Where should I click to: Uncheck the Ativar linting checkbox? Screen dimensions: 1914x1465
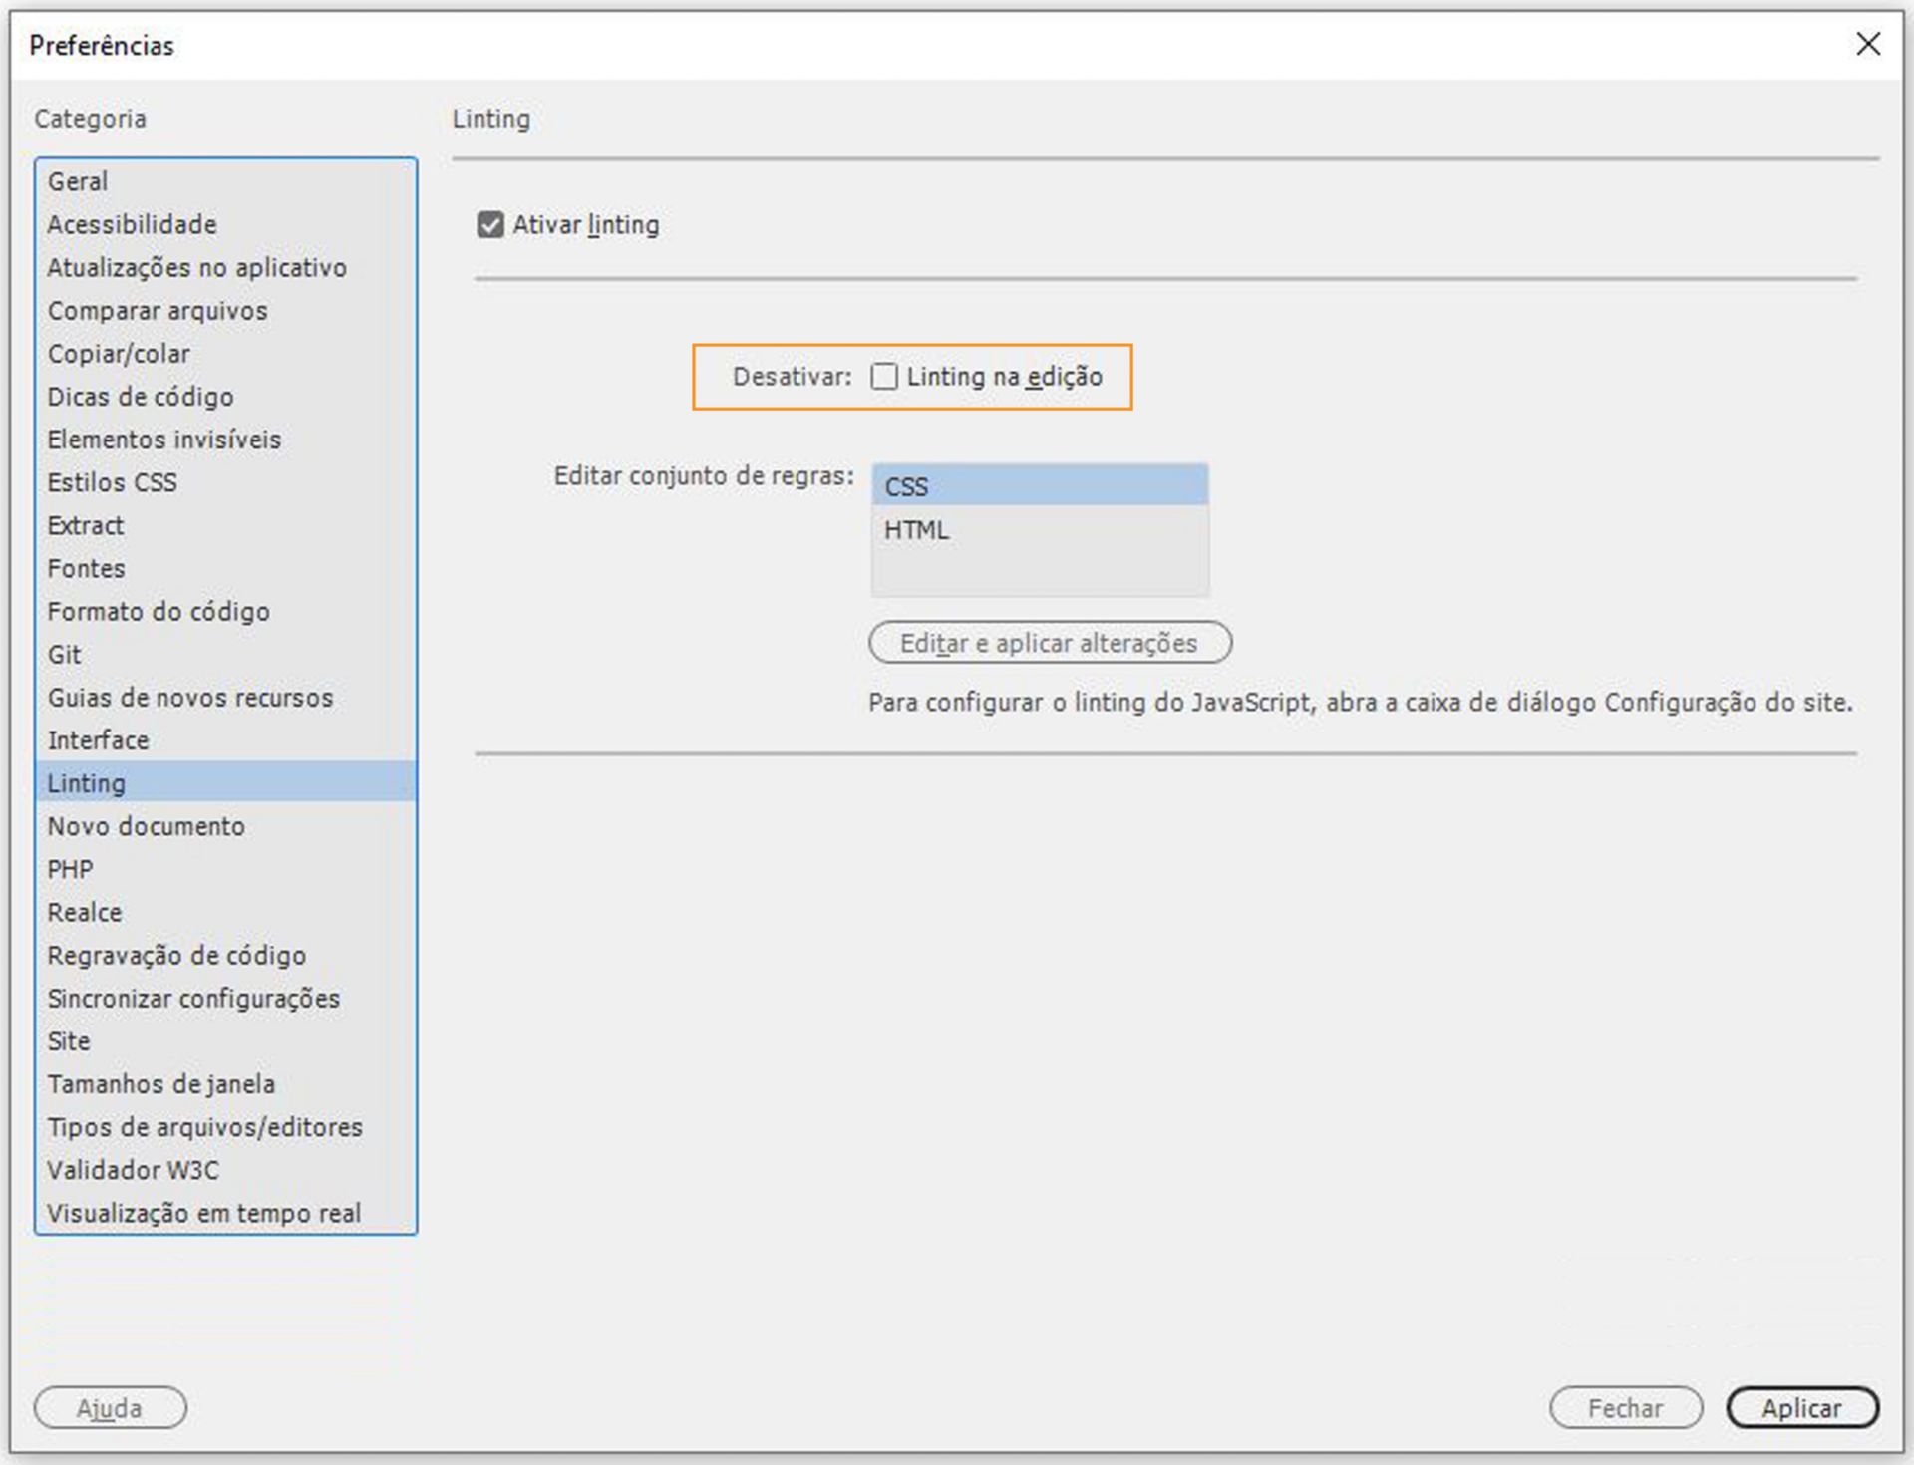coord(489,225)
